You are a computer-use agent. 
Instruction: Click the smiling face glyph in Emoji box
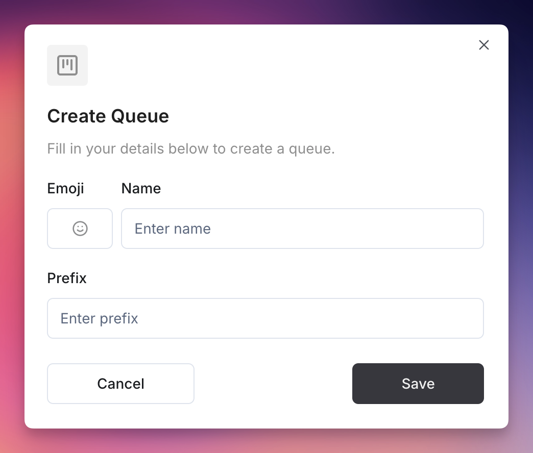(80, 229)
